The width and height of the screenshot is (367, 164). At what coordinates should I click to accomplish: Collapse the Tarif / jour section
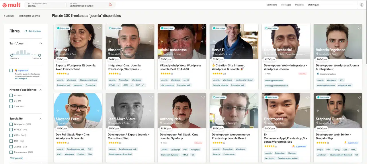point(40,43)
